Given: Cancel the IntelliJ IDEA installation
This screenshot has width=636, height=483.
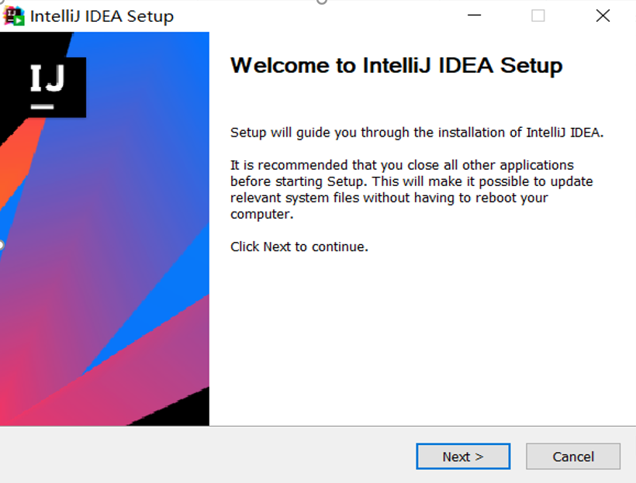Looking at the screenshot, I should click(x=573, y=457).
